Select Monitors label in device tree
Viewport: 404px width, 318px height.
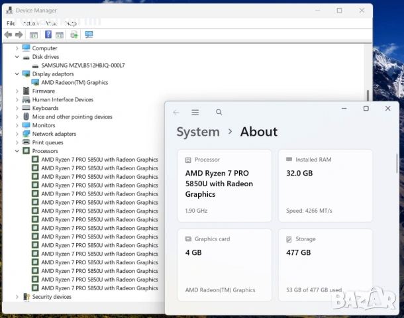(x=44, y=125)
